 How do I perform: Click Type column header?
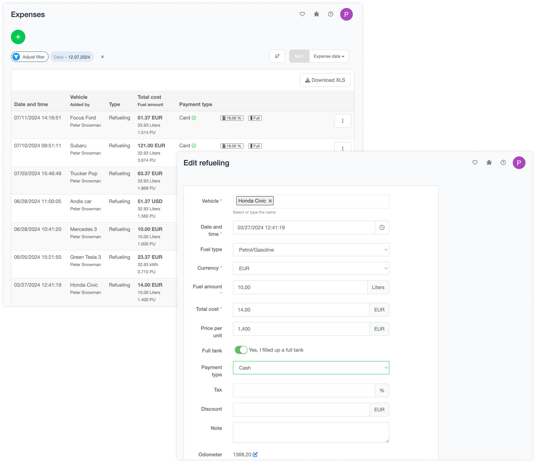tap(115, 104)
